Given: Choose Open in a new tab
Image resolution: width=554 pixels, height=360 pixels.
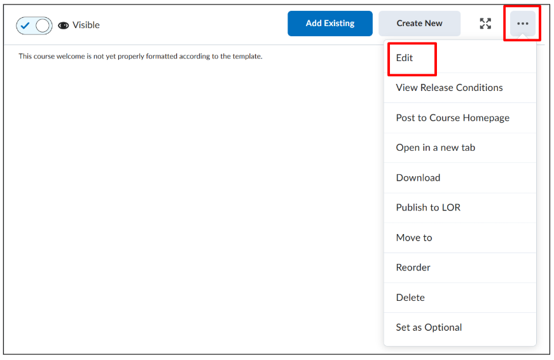Looking at the screenshot, I should [x=460, y=148].
